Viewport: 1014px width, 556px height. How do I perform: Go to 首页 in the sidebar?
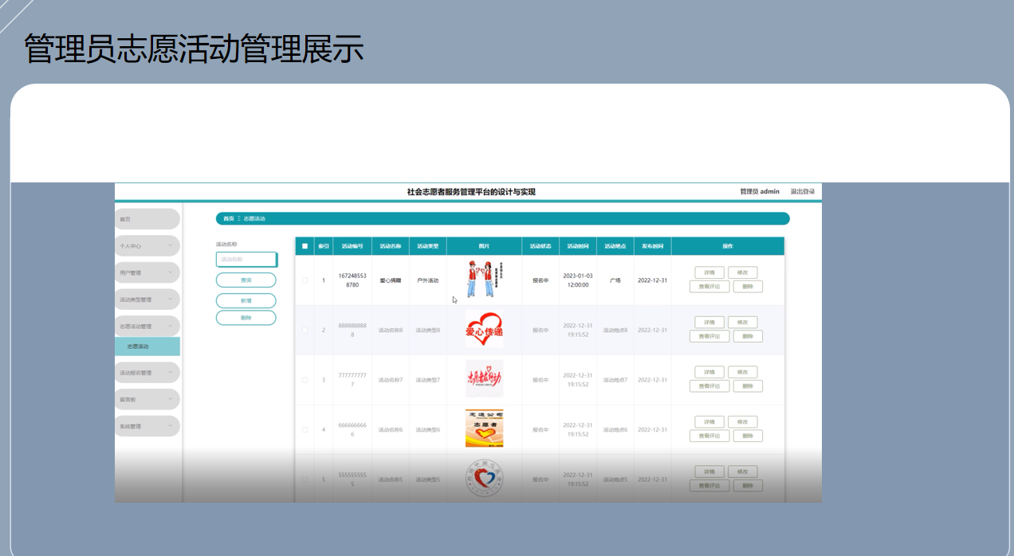(x=147, y=219)
